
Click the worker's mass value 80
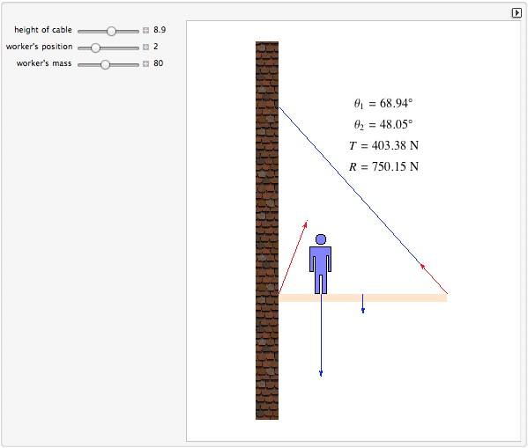pyautogui.click(x=159, y=63)
